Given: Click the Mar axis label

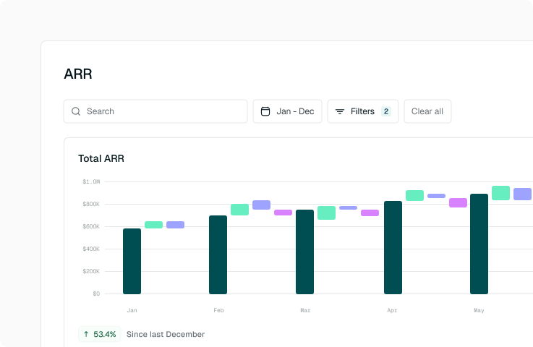Looking at the screenshot, I should point(305,310).
